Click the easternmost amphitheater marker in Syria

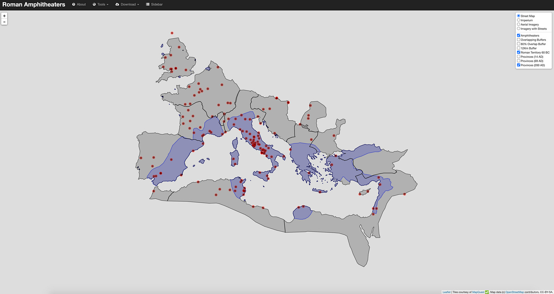tap(404, 194)
